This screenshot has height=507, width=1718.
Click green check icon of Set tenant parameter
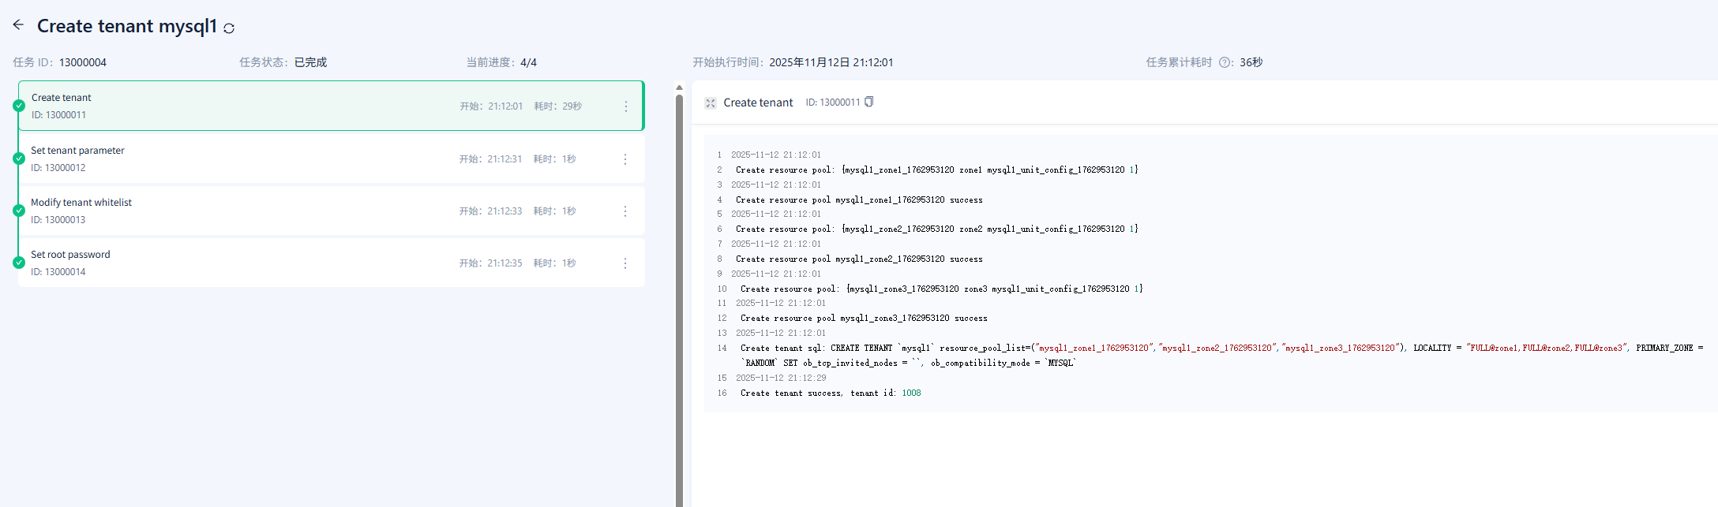19,158
